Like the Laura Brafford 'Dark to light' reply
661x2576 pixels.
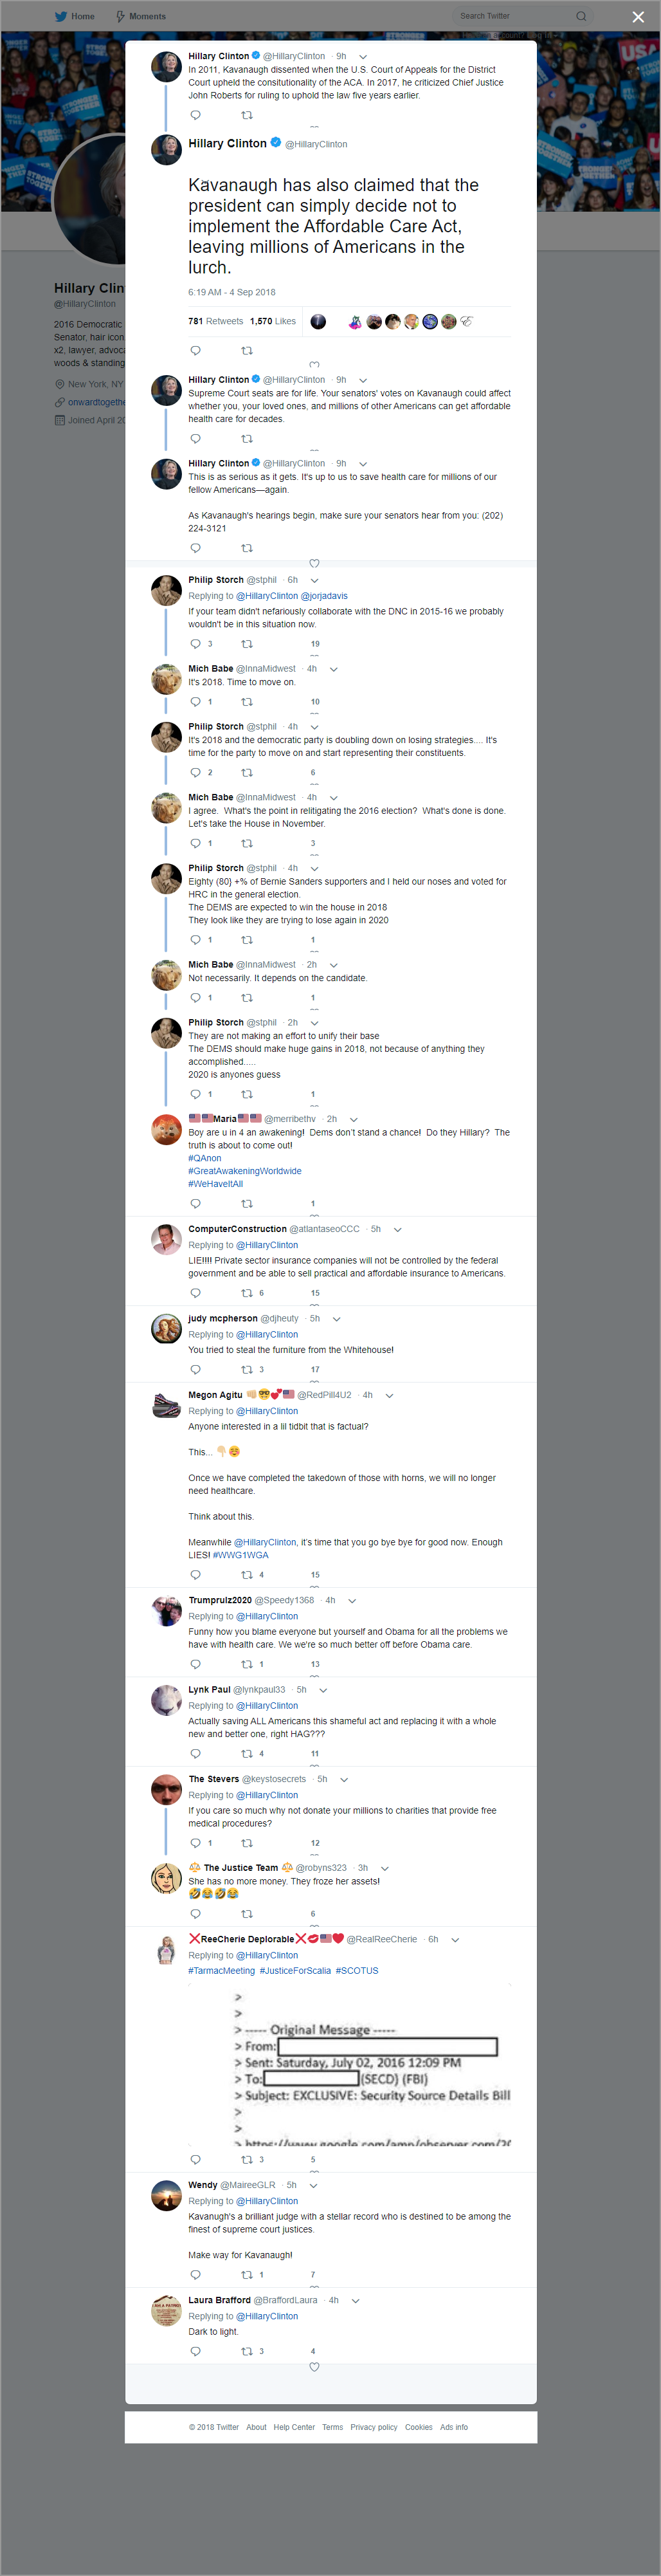(x=313, y=2367)
